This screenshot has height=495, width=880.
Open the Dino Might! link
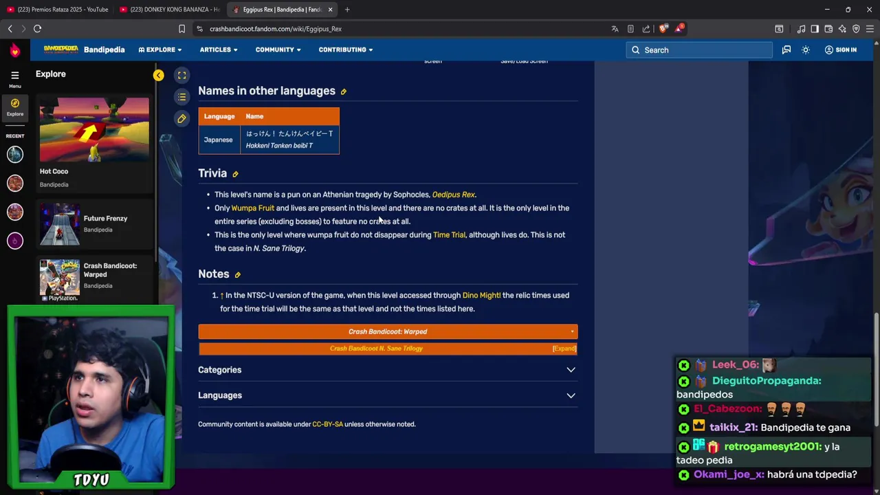tap(481, 296)
